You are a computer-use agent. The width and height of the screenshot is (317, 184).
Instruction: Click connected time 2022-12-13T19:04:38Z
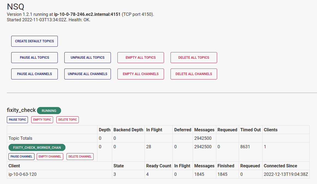pyautogui.click(x=286, y=174)
